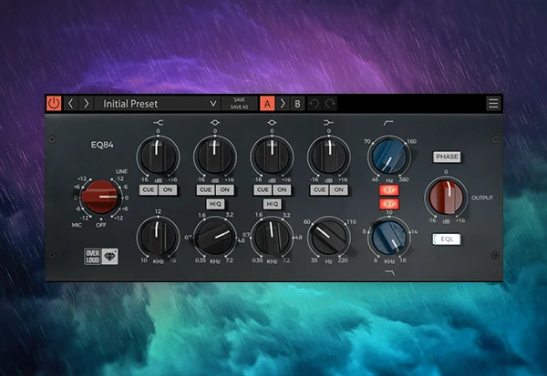Adjust second mid band frequency knob
The height and width of the screenshot is (376, 547).
coord(272,237)
